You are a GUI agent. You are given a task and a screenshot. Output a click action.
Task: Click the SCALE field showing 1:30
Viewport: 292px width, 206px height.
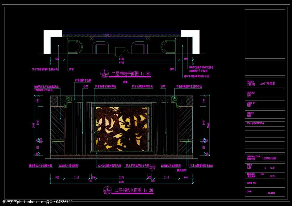[265, 167]
